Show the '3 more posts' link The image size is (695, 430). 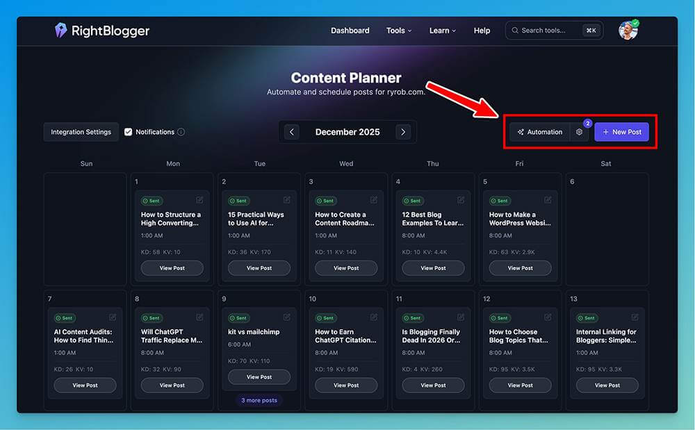pos(259,400)
